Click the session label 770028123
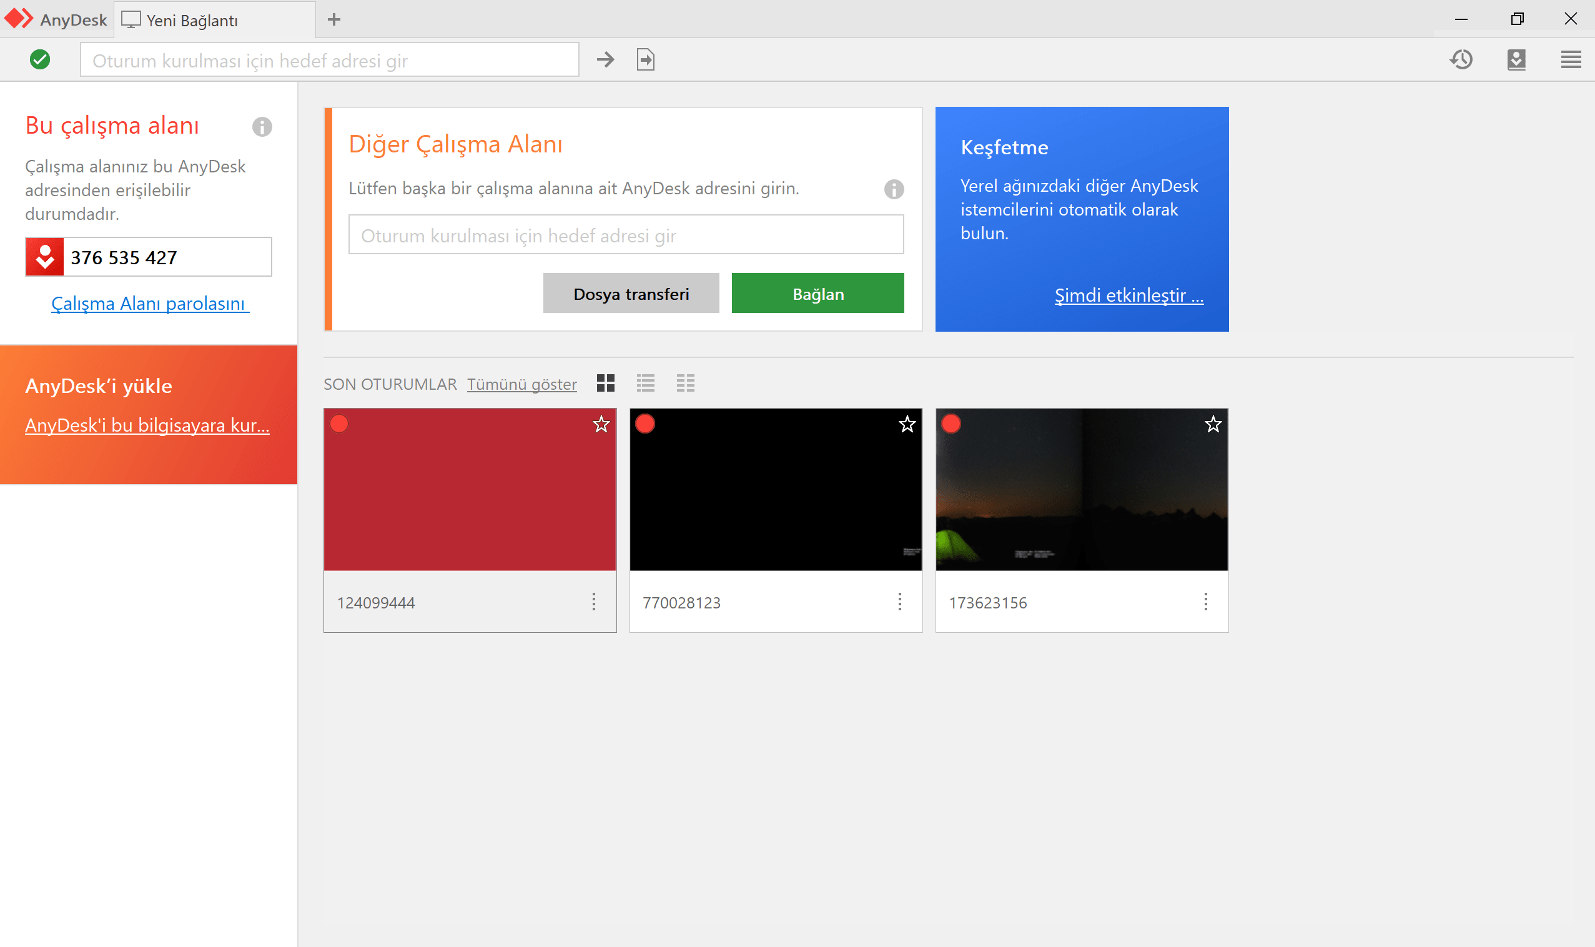The image size is (1595, 947). click(x=681, y=603)
